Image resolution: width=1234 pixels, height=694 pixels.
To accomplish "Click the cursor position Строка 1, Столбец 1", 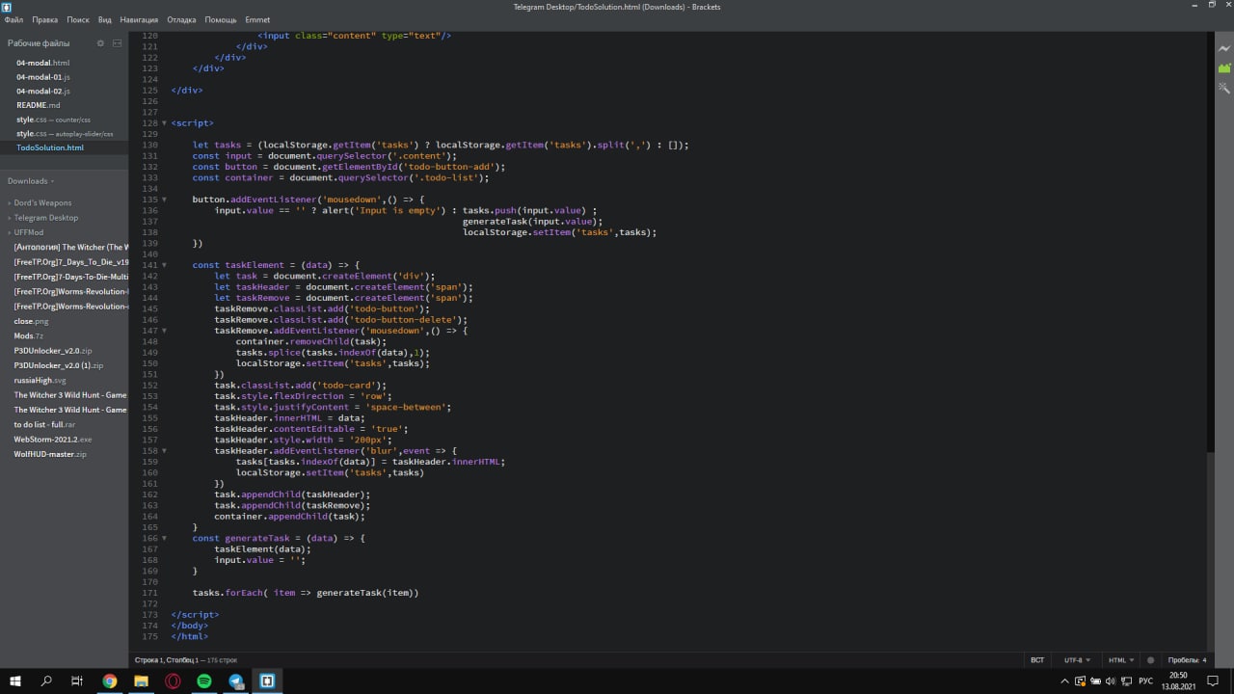I will click(167, 660).
